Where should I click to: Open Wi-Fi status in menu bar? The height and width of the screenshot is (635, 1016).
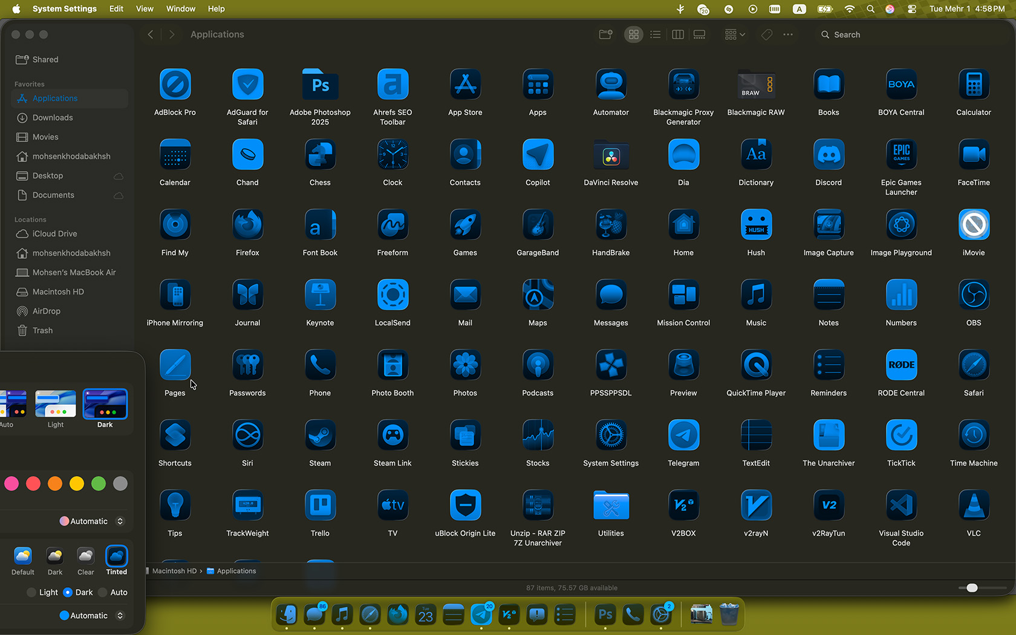point(850,8)
